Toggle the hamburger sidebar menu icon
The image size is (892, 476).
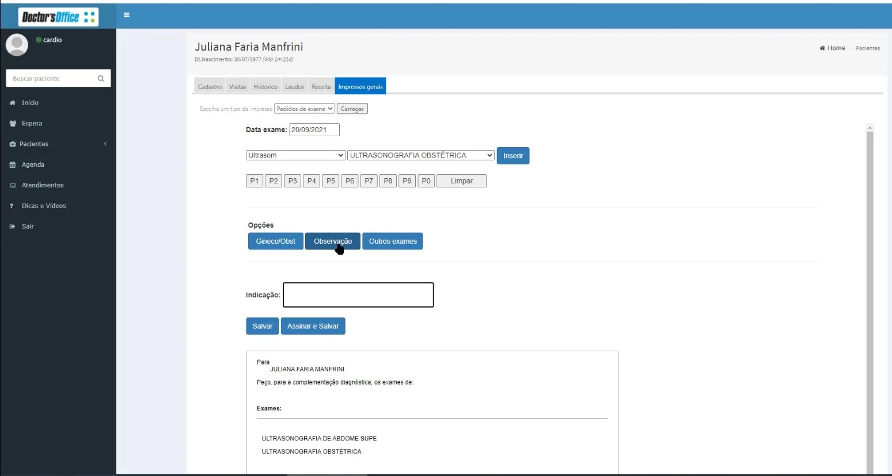127,15
